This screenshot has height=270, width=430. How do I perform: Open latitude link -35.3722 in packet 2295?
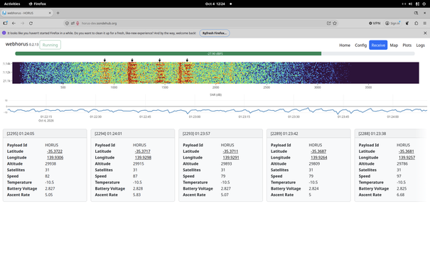(55, 151)
